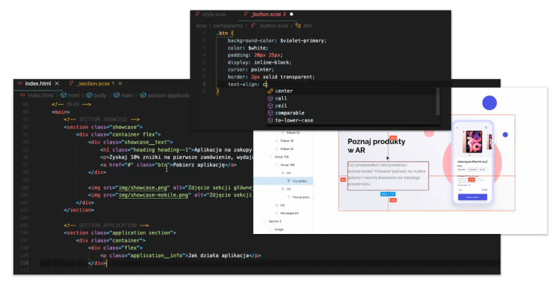Click 'section.application' in the breadcrumb
This screenshot has height=287, width=557.
pyautogui.click(x=169, y=95)
